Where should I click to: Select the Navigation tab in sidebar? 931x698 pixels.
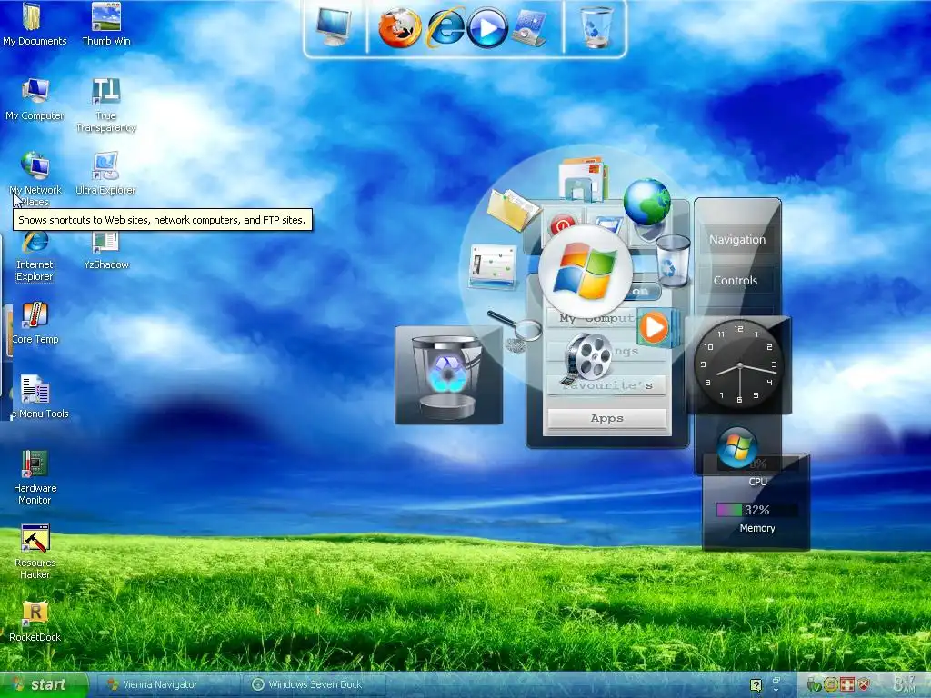coord(737,240)
